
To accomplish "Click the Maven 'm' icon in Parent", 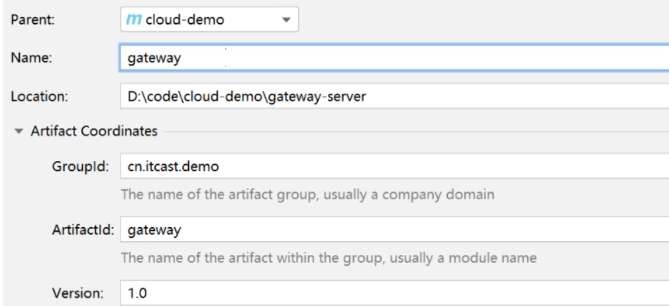I will click(x=132, y=20).
